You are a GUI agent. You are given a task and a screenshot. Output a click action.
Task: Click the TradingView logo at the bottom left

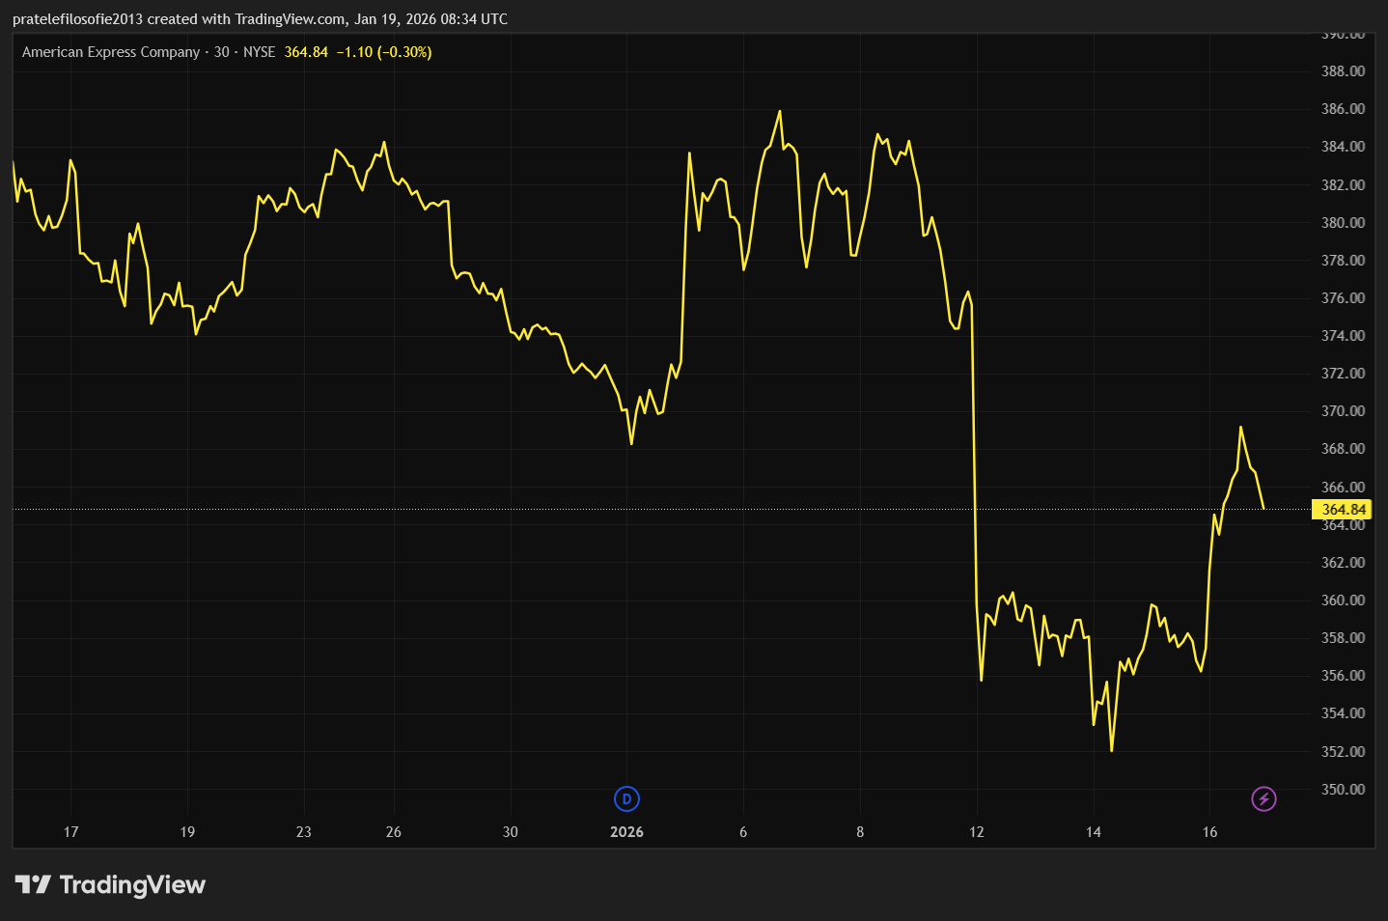click(110, 885)
